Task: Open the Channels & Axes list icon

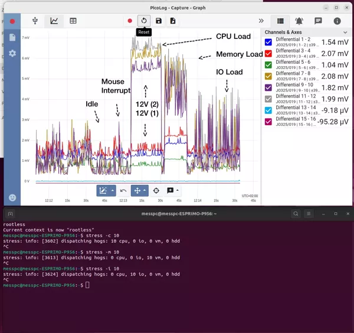Action: [x=280, y=21]
